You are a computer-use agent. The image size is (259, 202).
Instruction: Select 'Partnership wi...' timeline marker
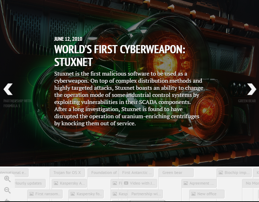pyautogui.click(x=145, y=194)
